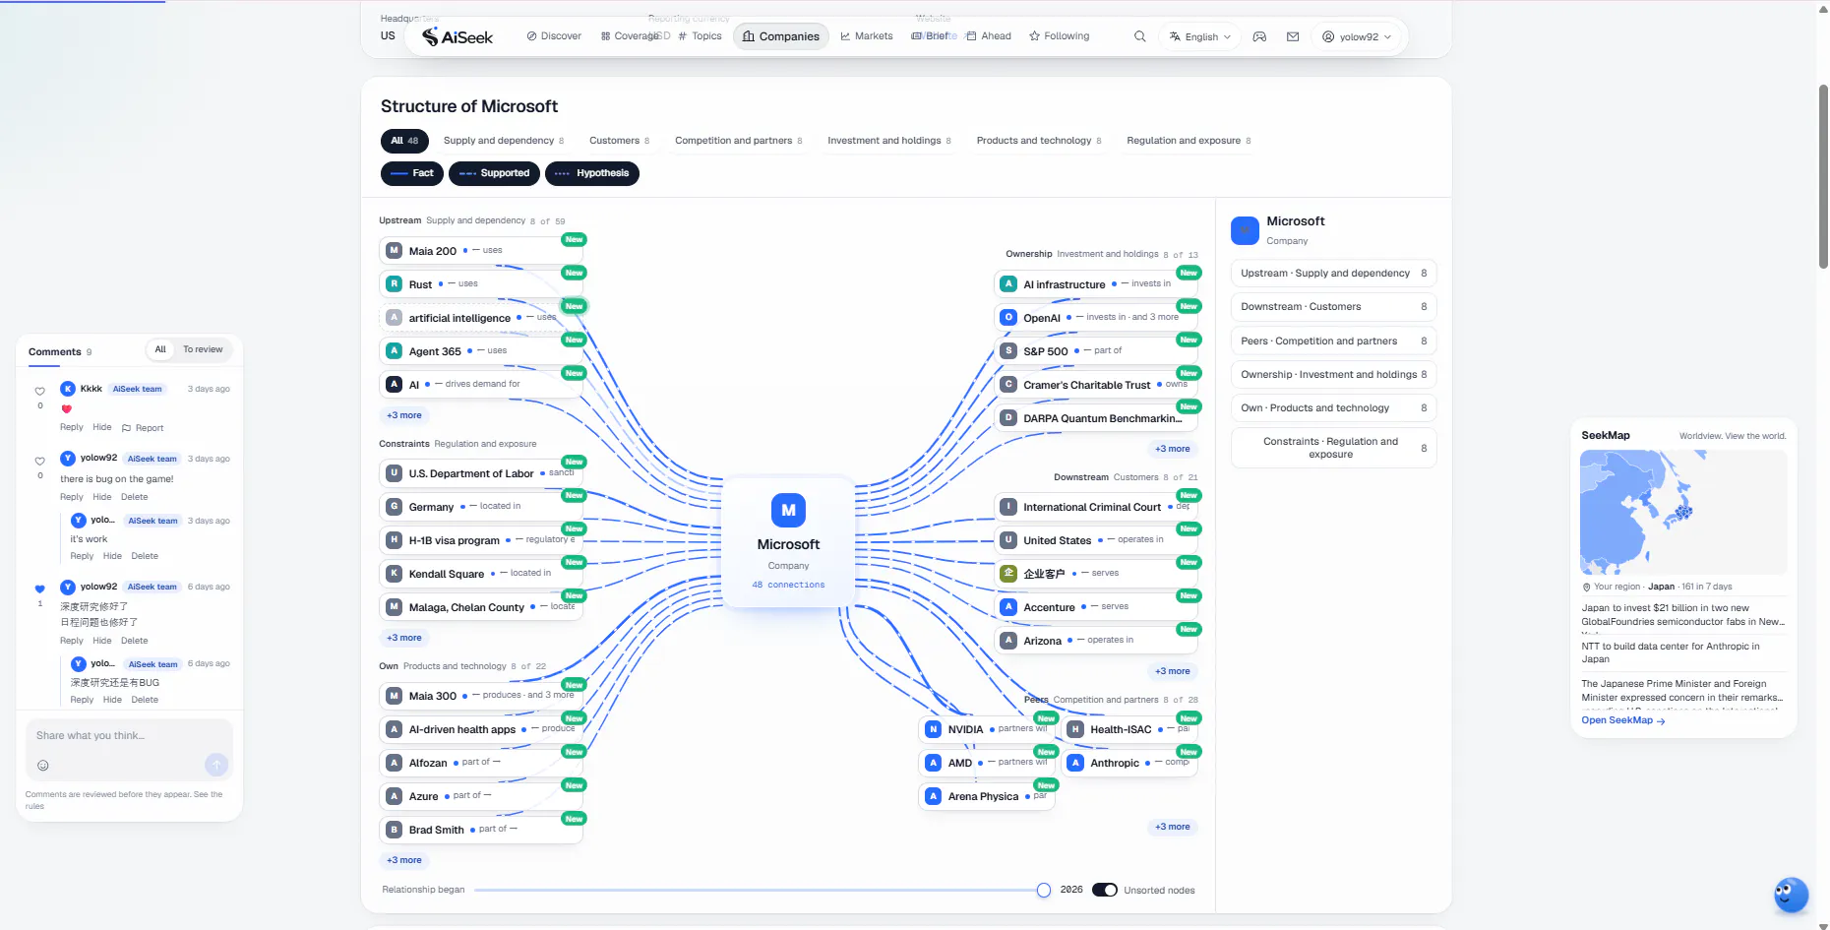Click the Relationship began year slider handle
The image size is (1830, 930).
pyautogui.click(x=1044, y=890)
